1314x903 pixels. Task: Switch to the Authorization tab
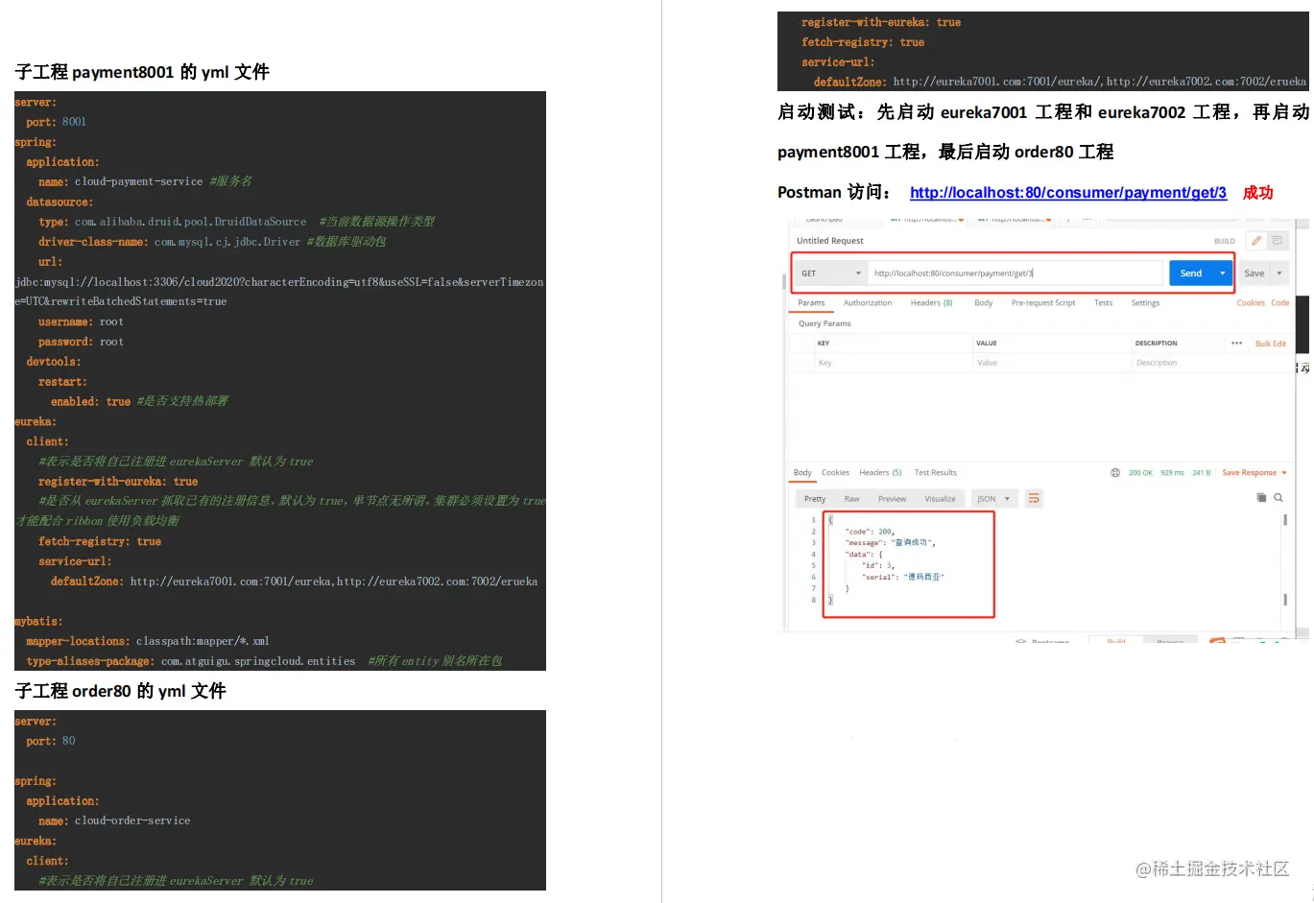pyautogui.click(x=867, y=302)
